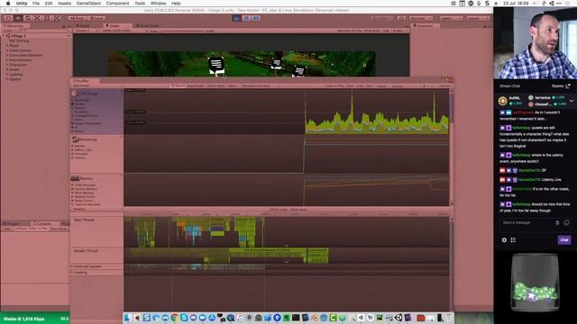Collapse the Village 2 scene in Hierarchy
Viewport: 577px width, 324px height.
tap(4, 36)
